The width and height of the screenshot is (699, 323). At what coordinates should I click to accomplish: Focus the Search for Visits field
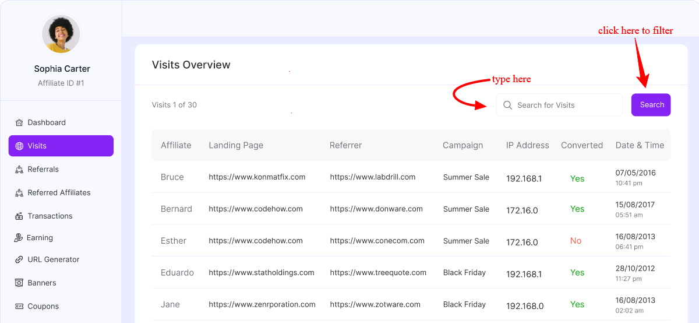(565, 105)
